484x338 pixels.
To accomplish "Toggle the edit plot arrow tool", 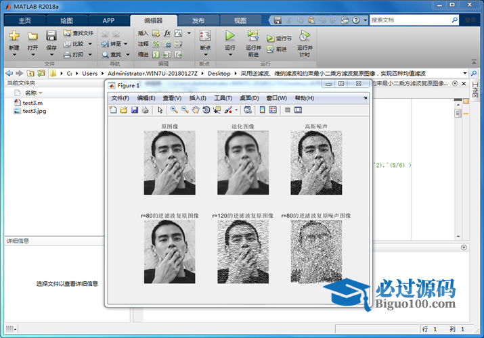I will click(x=160, y=110).
